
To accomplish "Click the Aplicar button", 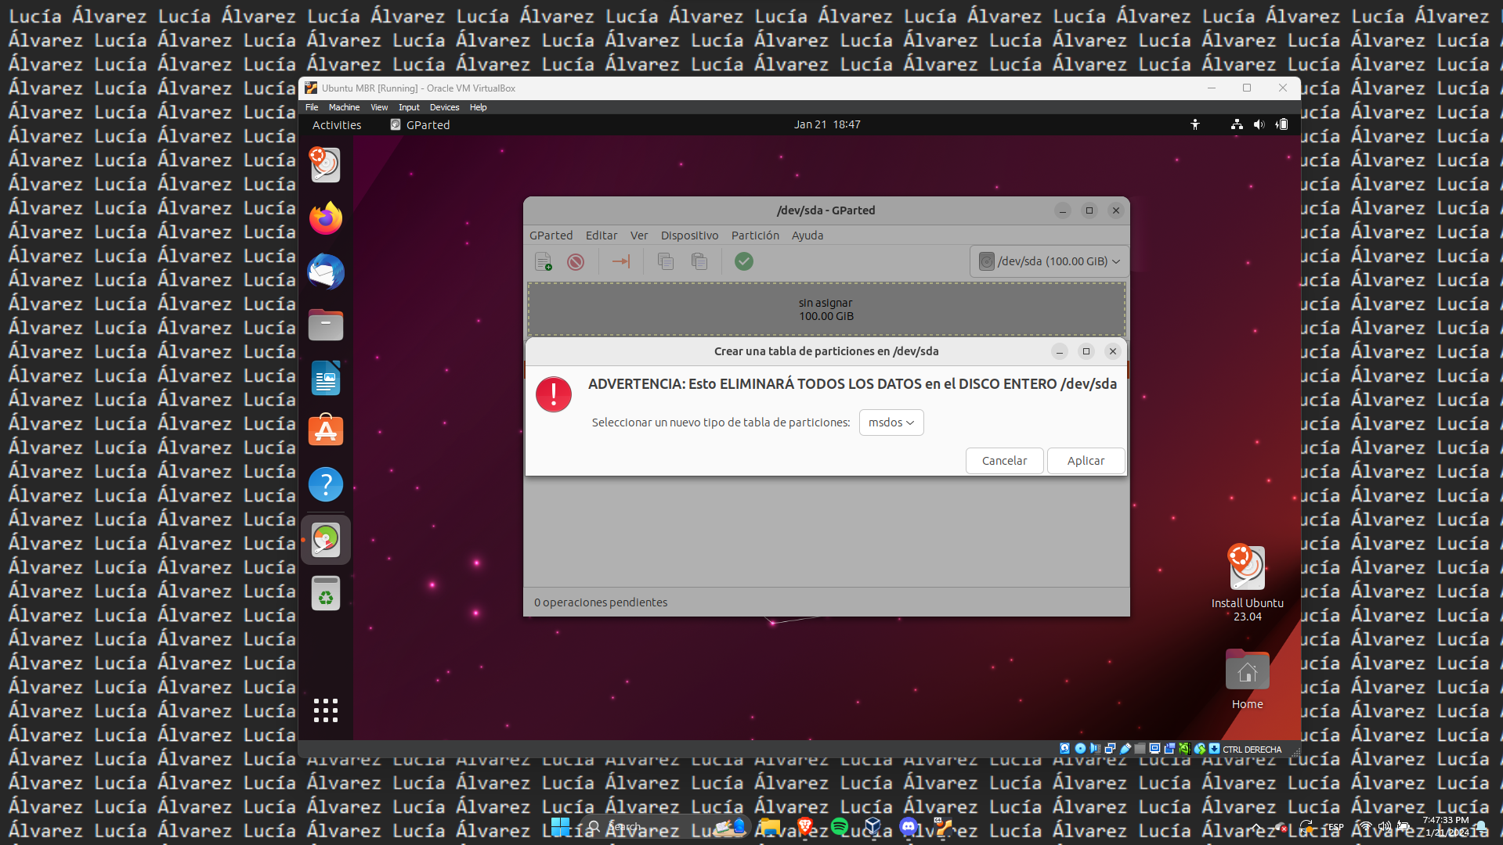I will [1086, 461].
